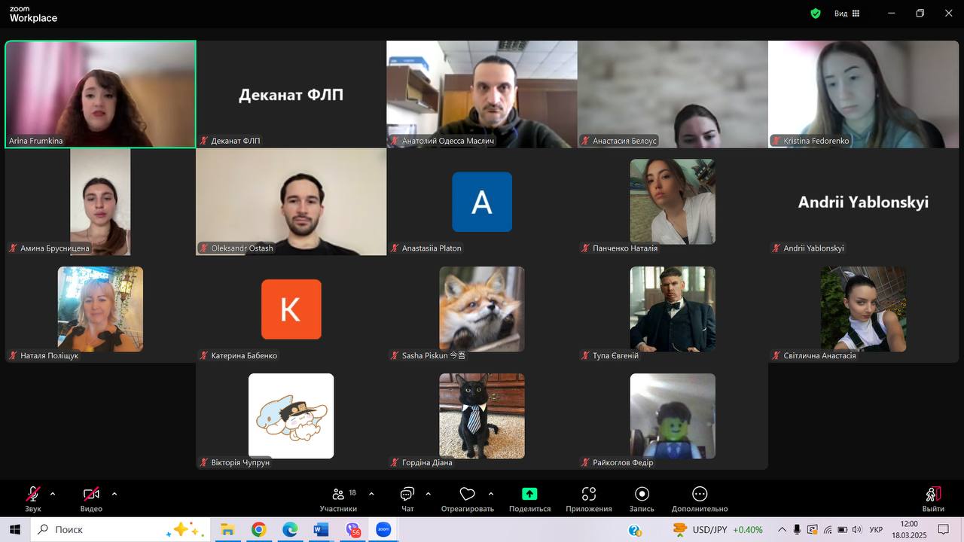The width and height of the screenshot is (964, 542).
Task: Open the battery status tray icon
Action: (842, 530)
